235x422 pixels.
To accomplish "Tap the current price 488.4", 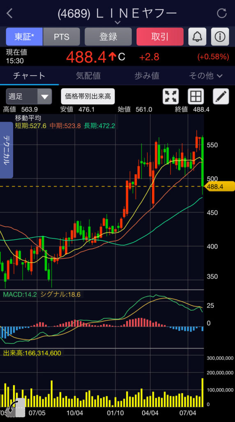I will pos(86,57).
